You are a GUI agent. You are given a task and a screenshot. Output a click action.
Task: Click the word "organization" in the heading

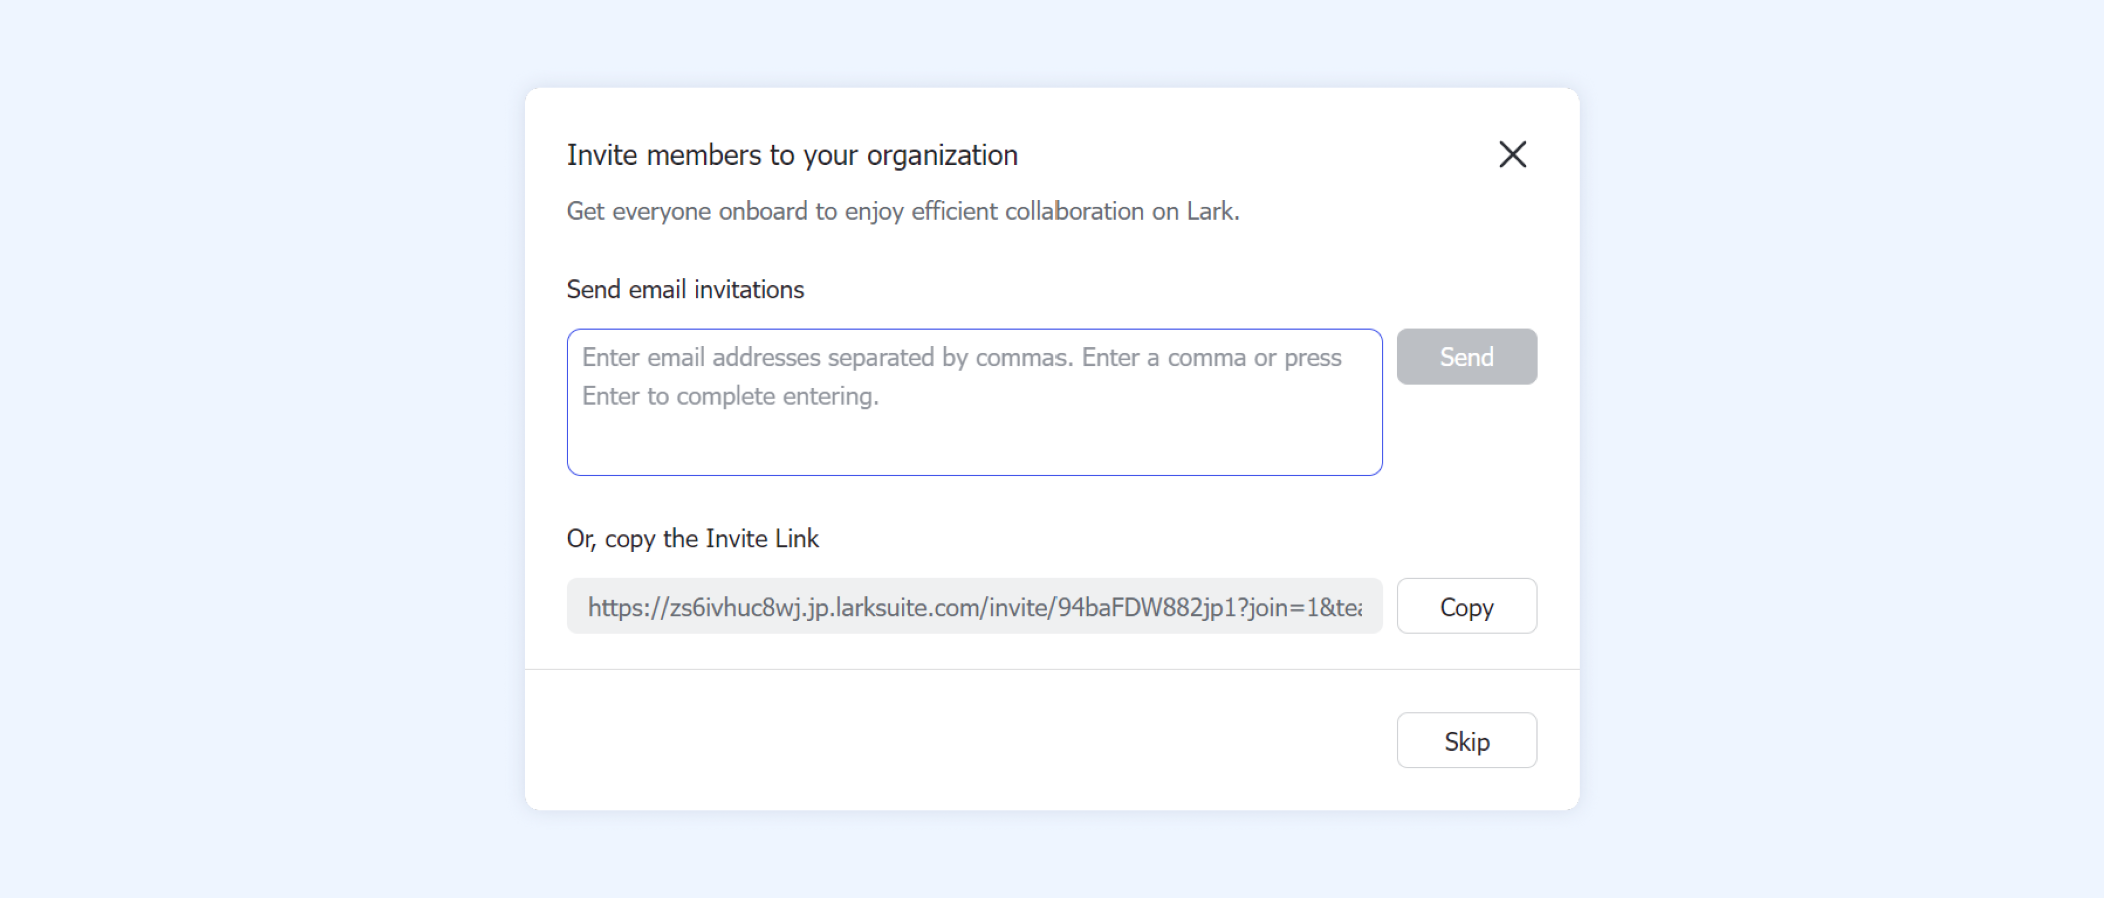click(942, 155)
